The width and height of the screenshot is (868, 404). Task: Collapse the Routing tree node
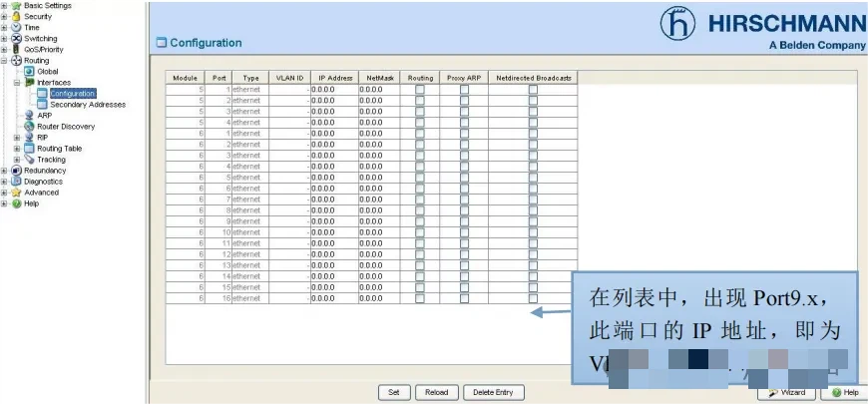pos(5,61)
